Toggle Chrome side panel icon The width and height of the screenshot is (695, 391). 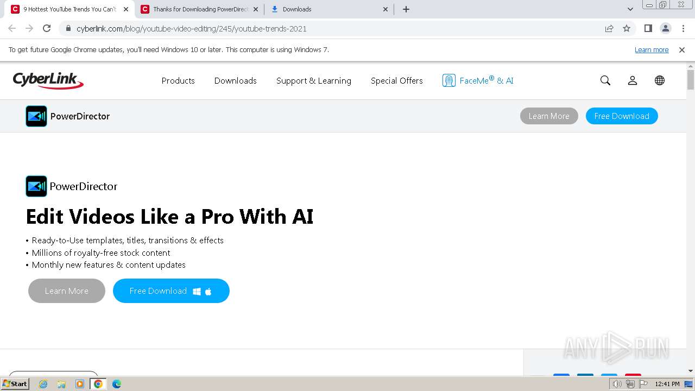pyautogui.click(x=648, y=28)
